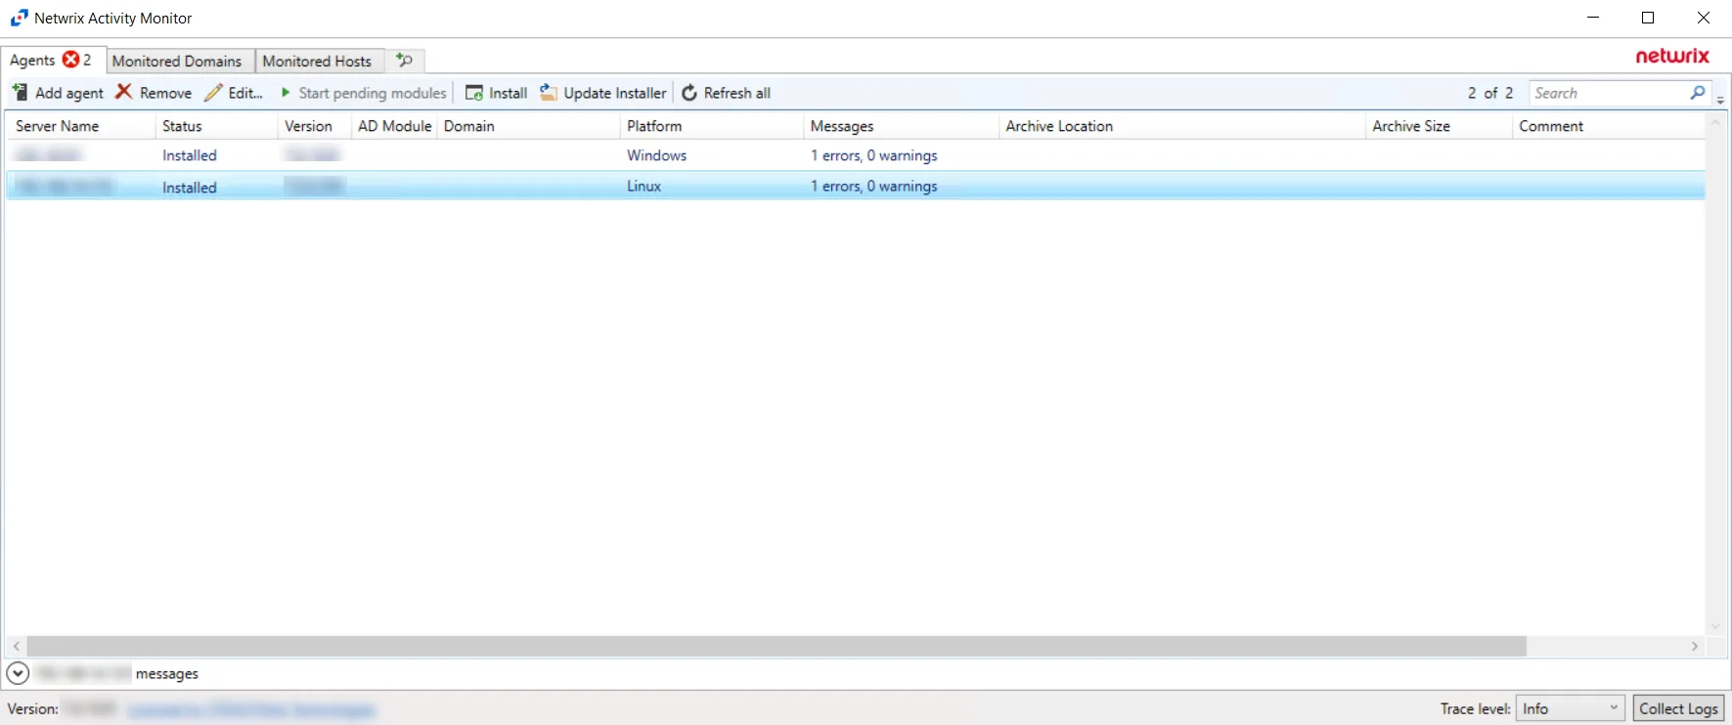Click the vertical scrollbar down arrow

(1714, 626)
